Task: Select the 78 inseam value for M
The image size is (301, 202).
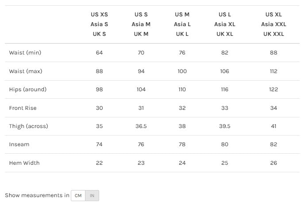Action: click(x=182, y=144)
